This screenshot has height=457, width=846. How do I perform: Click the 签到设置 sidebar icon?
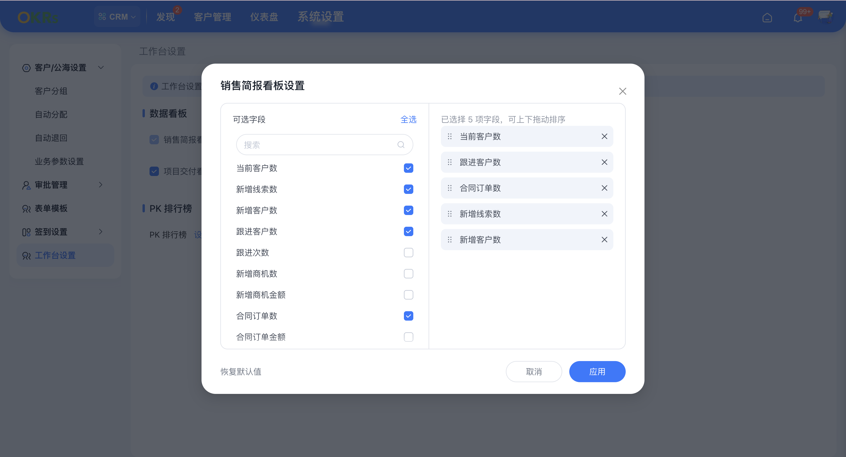(26, 232)
